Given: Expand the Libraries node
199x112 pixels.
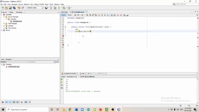Looking at the screenshot, I should click(4, 26).
